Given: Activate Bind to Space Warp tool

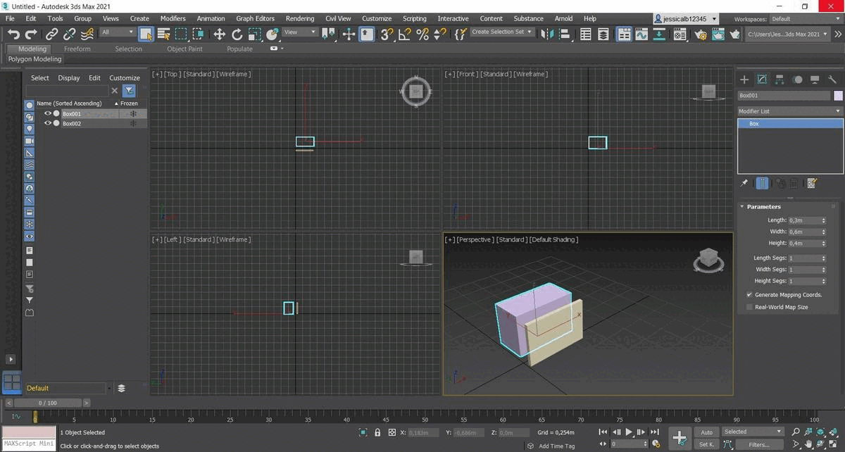Looking at the screenshot, I should pyautogui.click(x=87, y=33).
